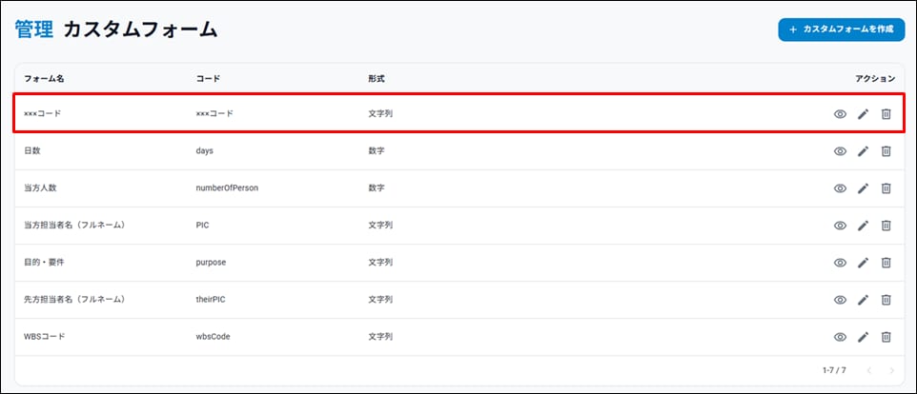Delete the 日数 form entry

tap(886, 151)
